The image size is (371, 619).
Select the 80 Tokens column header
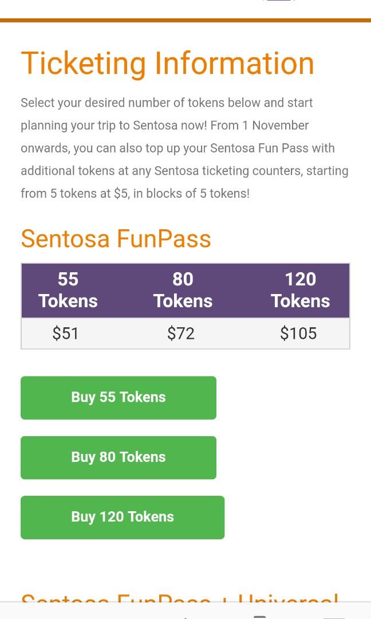tap(183, 290)
